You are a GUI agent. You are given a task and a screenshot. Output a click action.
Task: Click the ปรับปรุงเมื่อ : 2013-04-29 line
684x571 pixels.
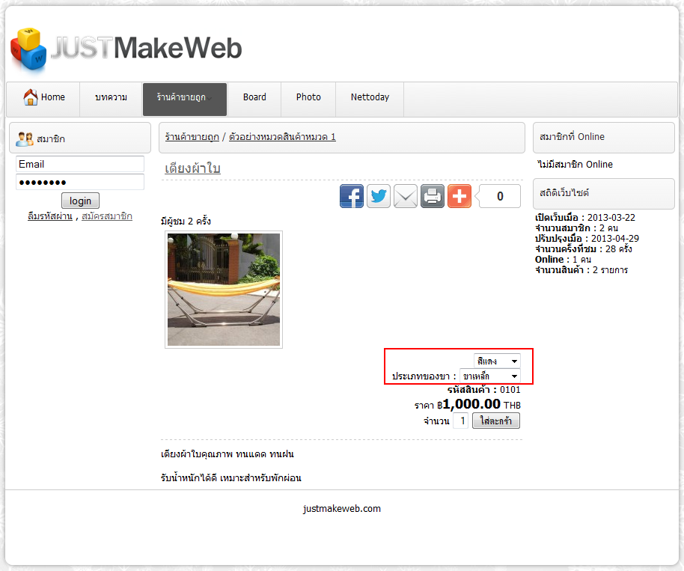point(587,239)
